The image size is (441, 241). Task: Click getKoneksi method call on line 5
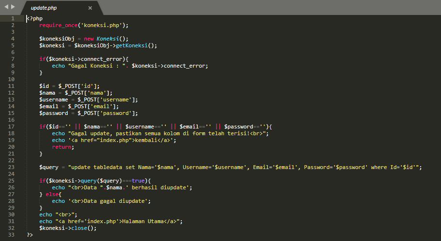pyautogui.click(x=132, y=45)
